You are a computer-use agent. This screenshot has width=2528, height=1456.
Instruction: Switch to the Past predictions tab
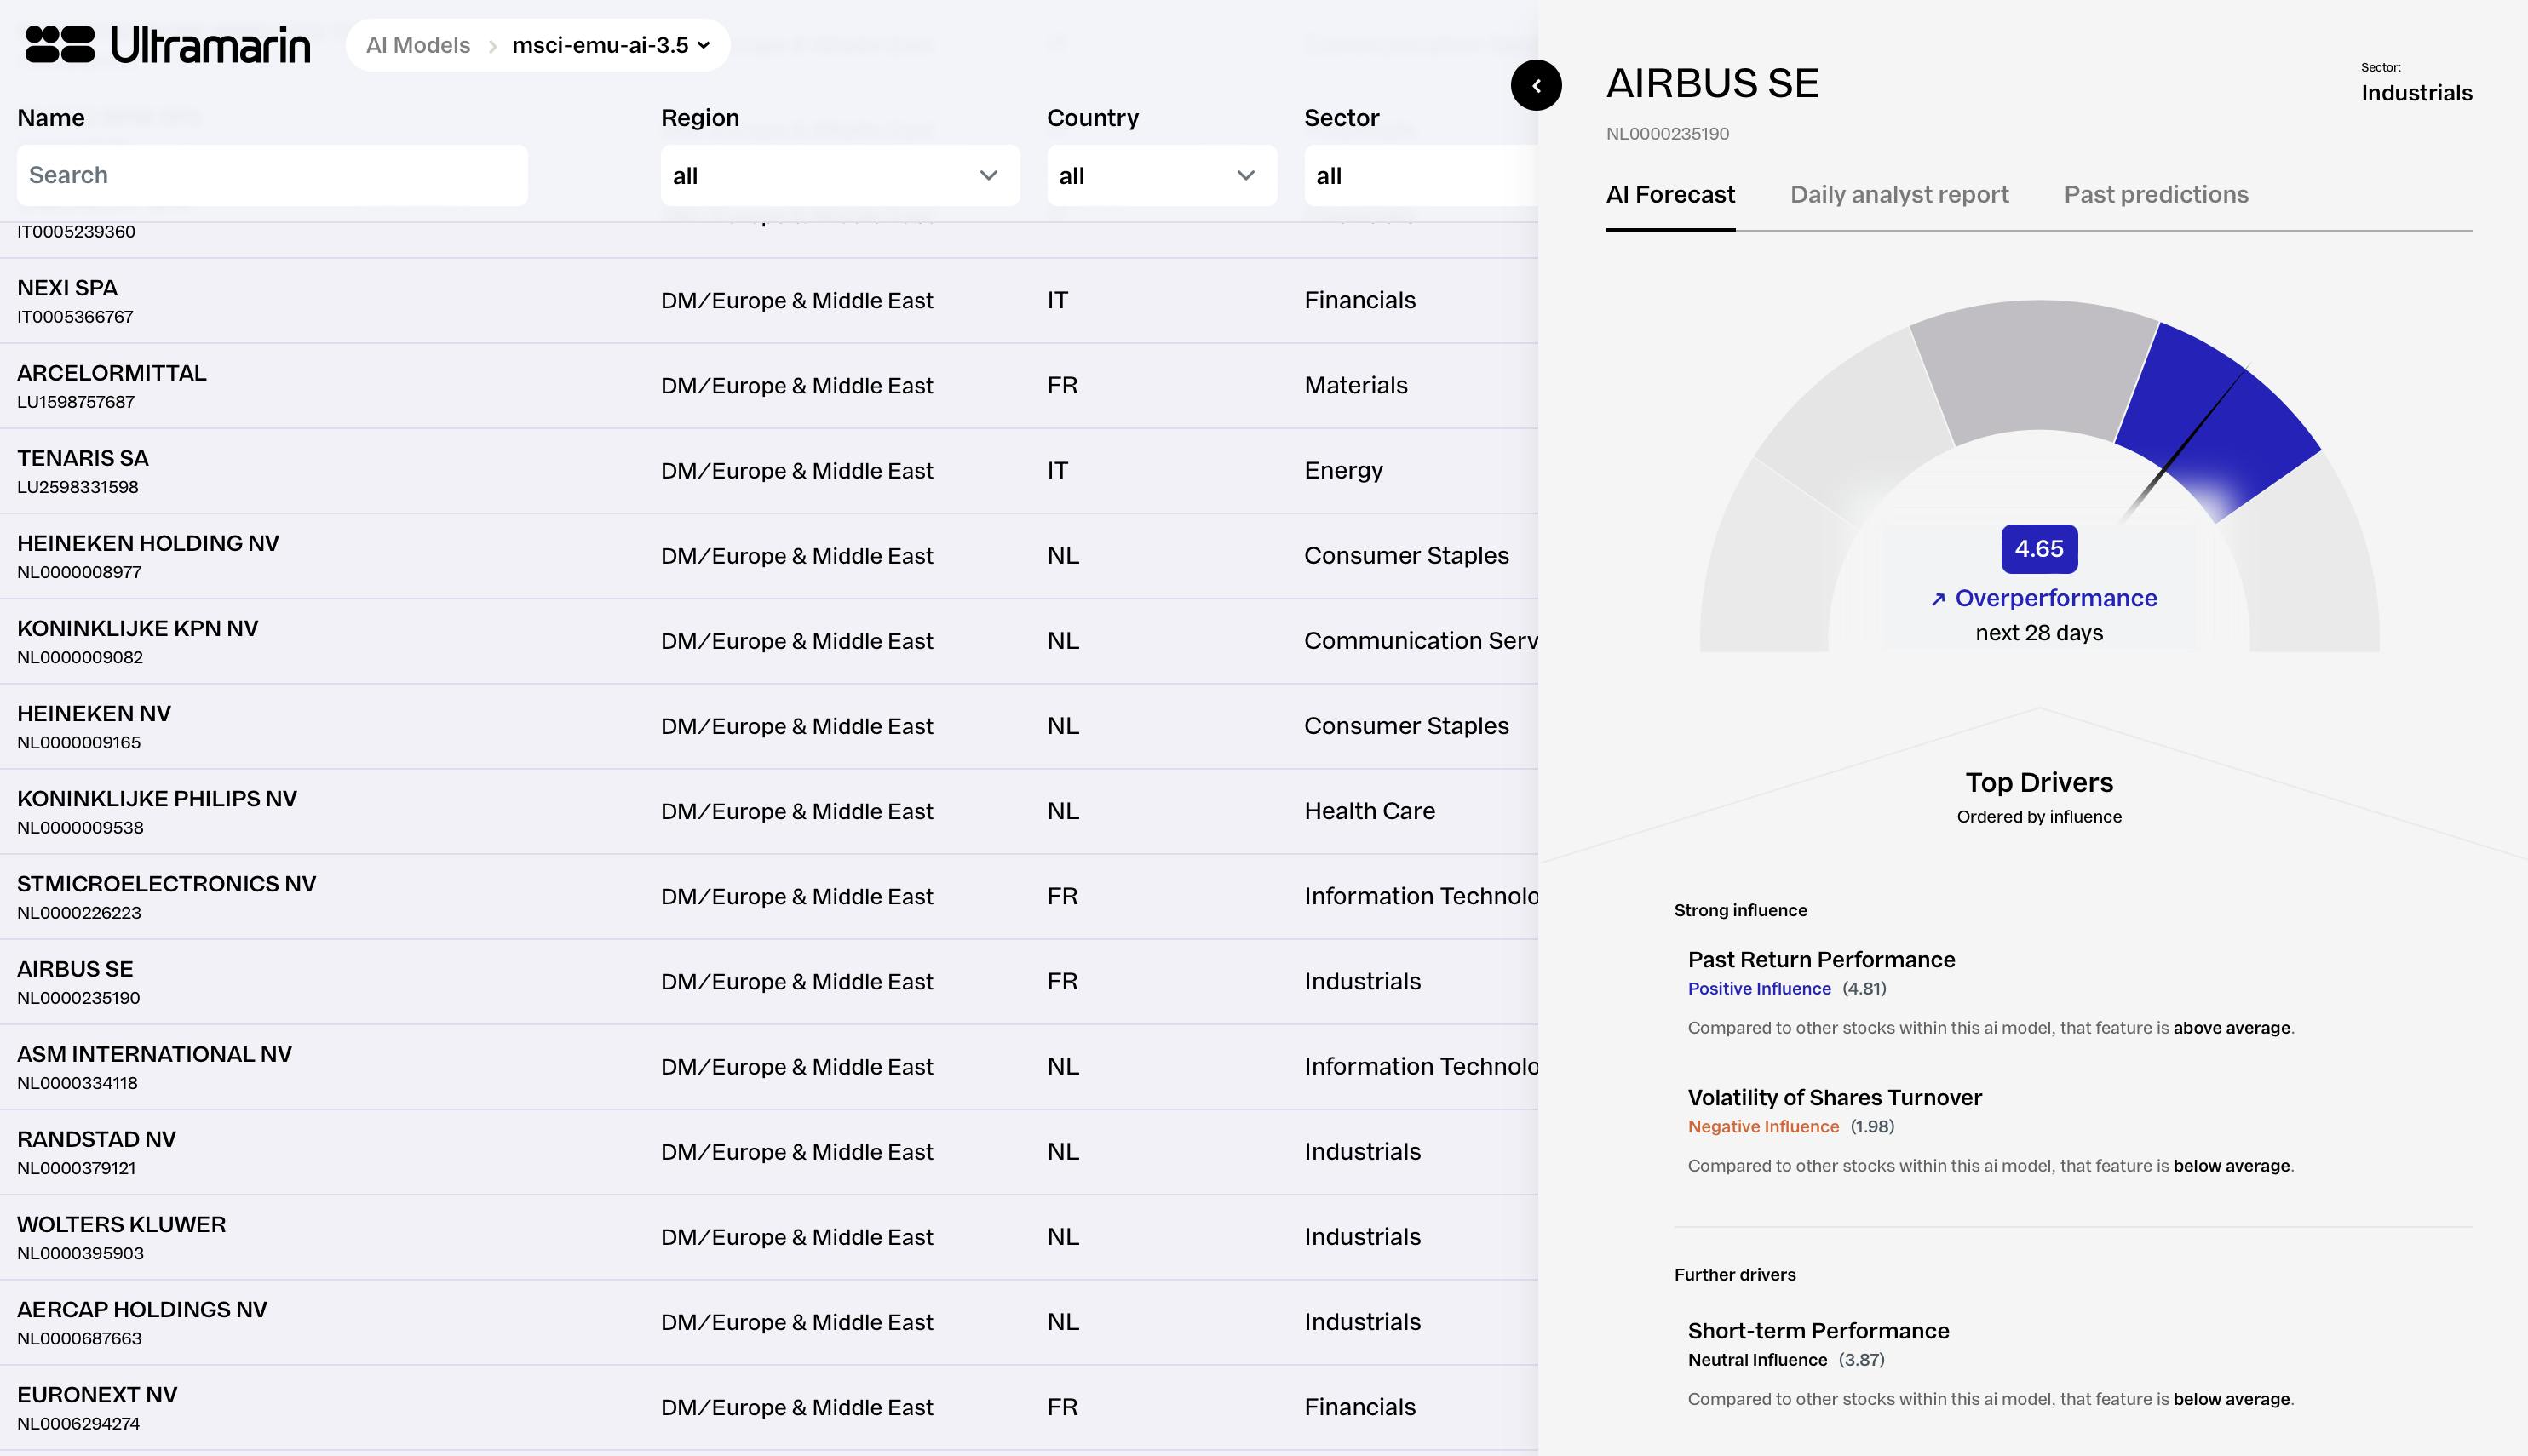(x=2156, y=195)
